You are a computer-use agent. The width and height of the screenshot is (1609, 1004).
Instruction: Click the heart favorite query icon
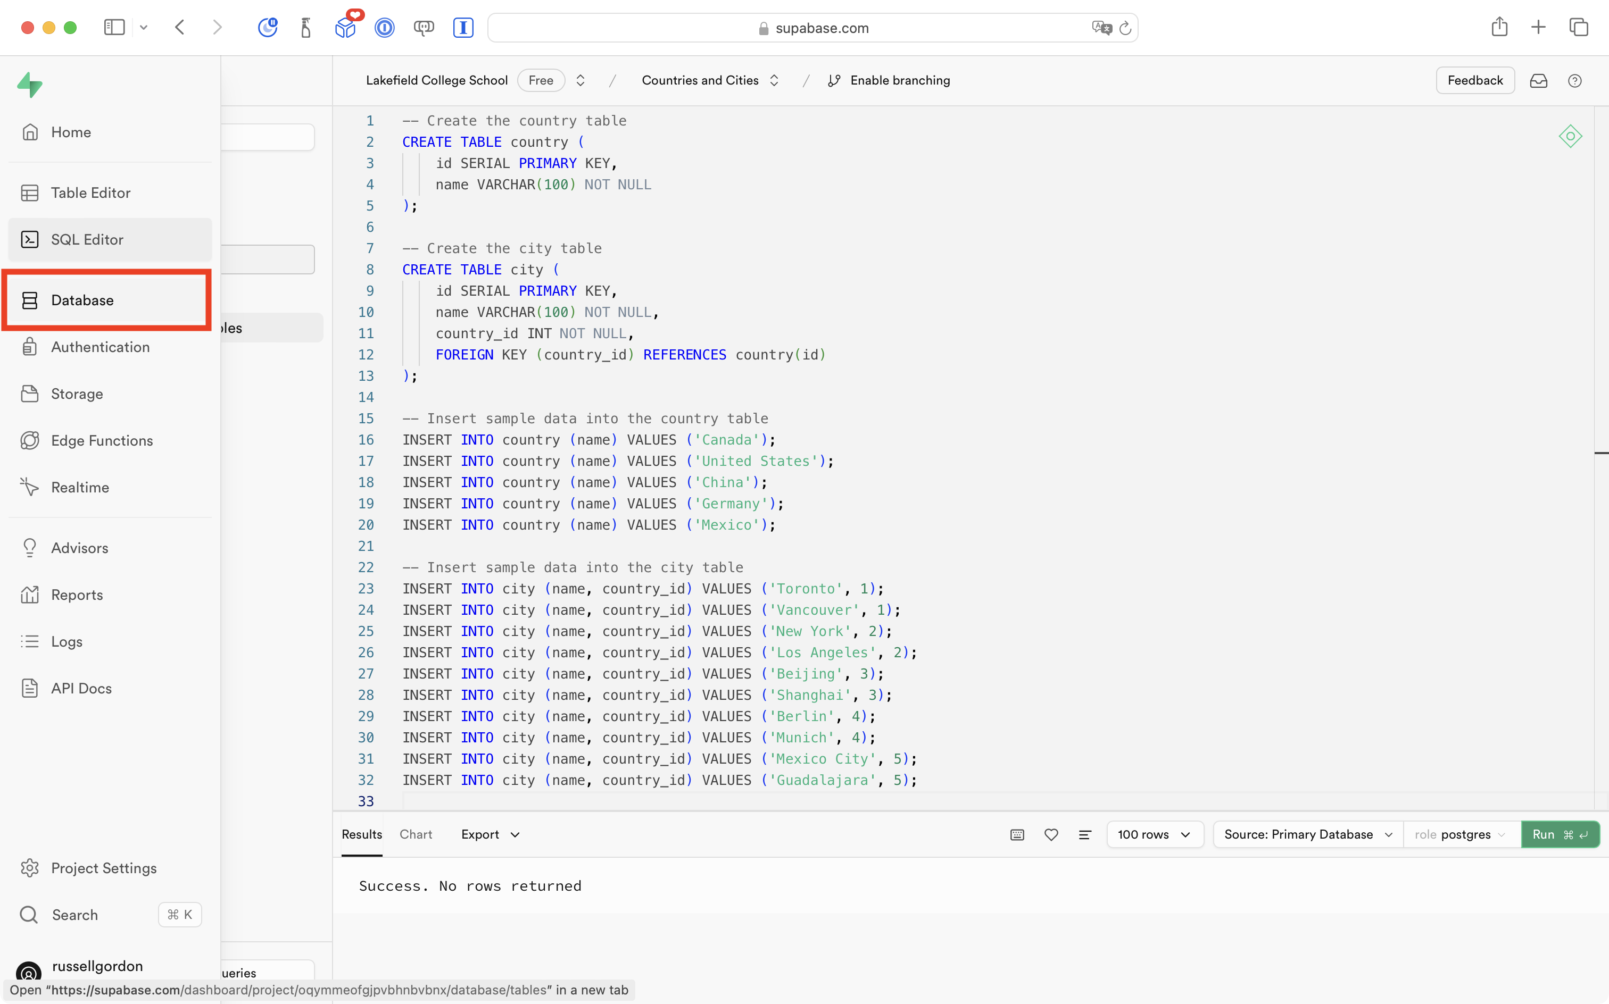(1050, 835)
